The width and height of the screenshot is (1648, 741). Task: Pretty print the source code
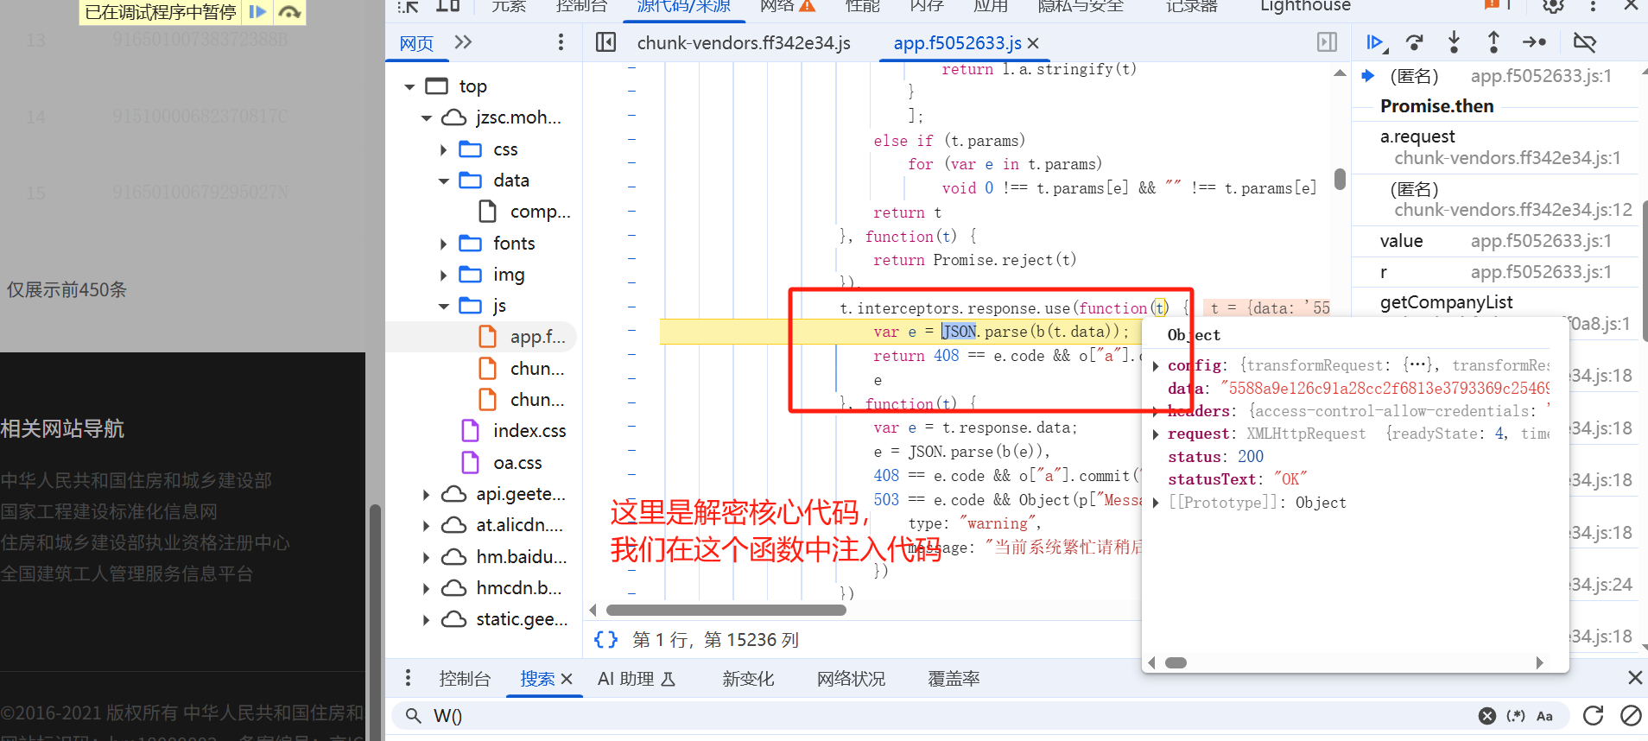[606, 640]
